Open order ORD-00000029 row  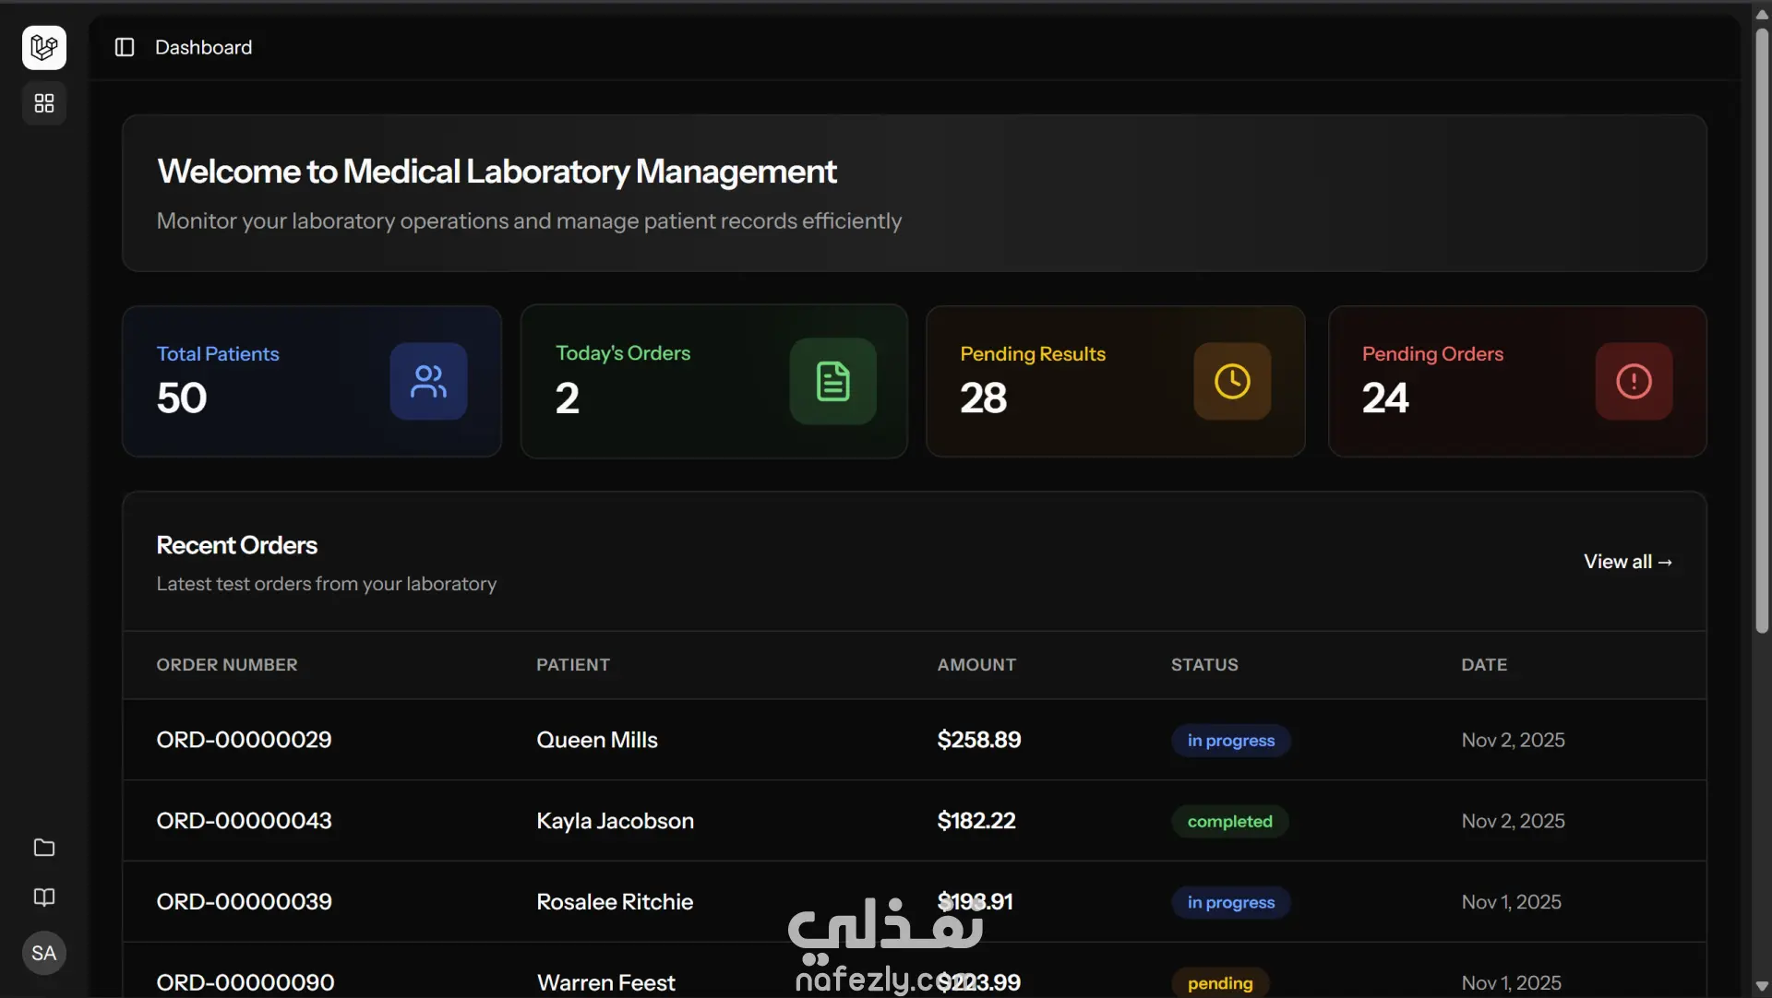point(244,740)
